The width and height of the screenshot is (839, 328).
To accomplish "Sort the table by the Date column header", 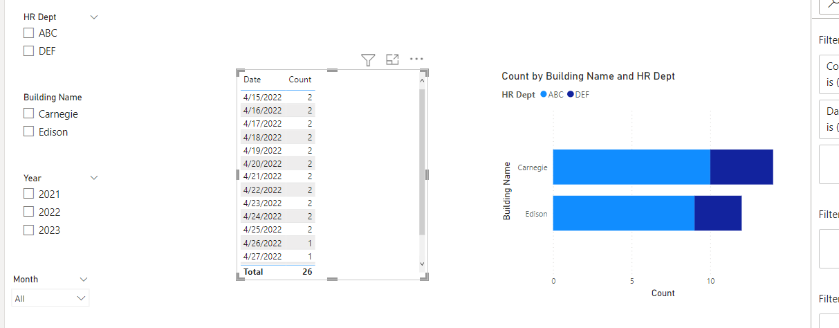I will (252, 80).
